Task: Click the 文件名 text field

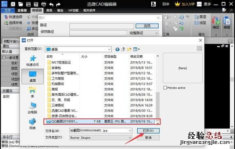Action: click(99, 131)
